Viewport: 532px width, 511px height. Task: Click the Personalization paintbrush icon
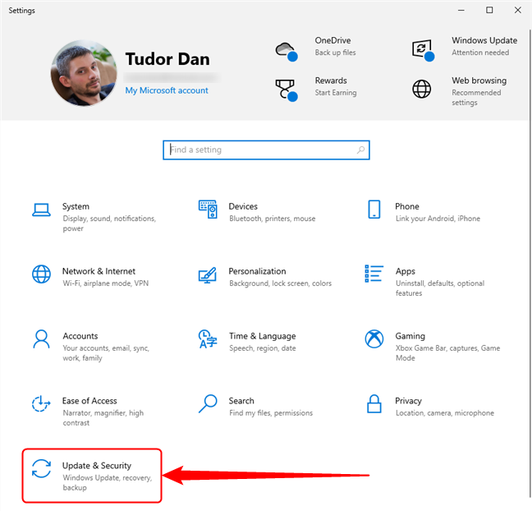click(208, 275)
